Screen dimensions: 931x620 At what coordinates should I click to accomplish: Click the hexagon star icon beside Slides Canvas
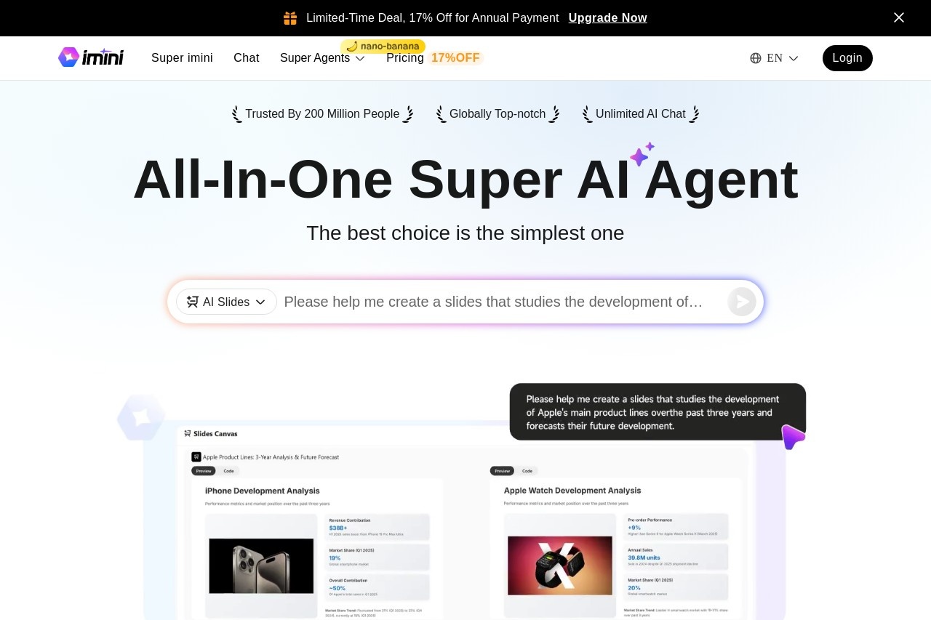(x=141, y=417)
